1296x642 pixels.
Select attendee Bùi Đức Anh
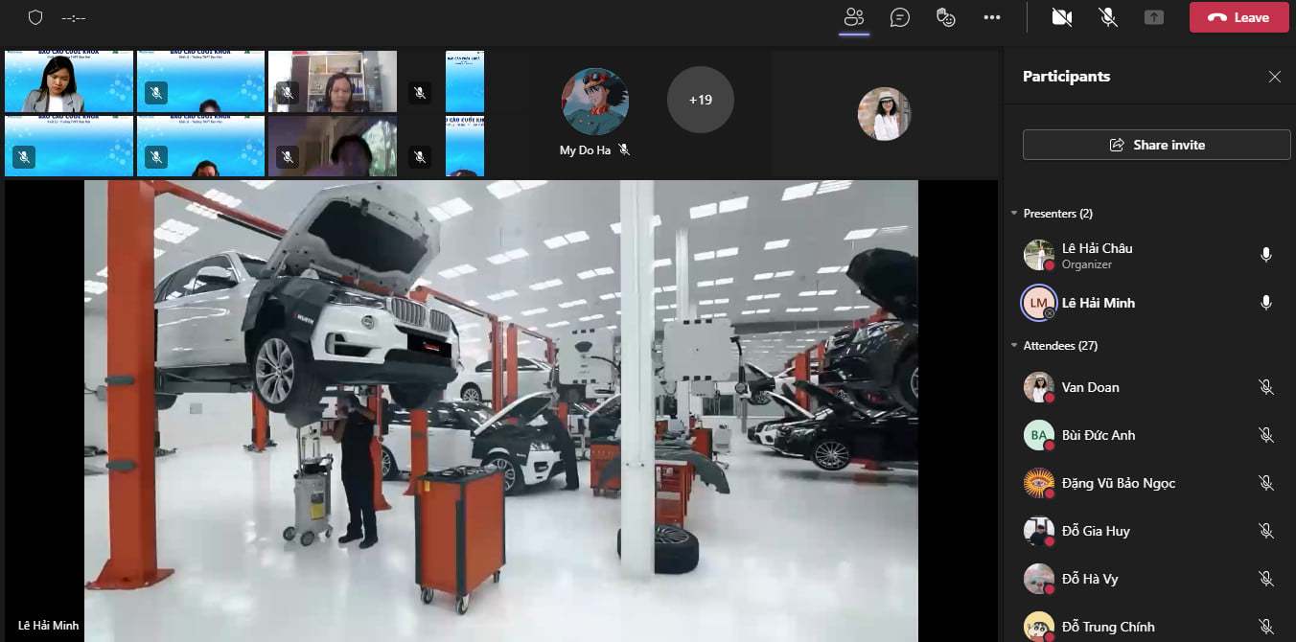click(1098, 435)
